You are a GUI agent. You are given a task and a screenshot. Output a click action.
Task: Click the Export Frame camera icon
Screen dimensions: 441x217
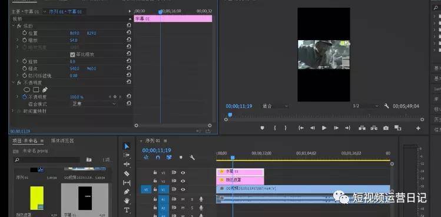[386, 128]
